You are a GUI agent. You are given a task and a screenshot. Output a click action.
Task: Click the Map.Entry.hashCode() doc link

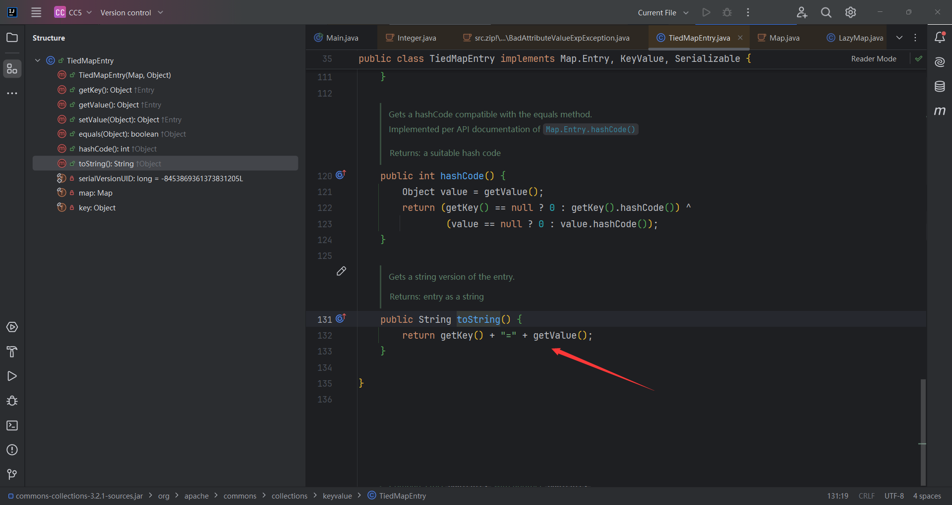(x=590, y=129)
